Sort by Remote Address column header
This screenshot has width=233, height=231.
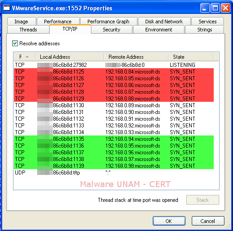point(136,57)
